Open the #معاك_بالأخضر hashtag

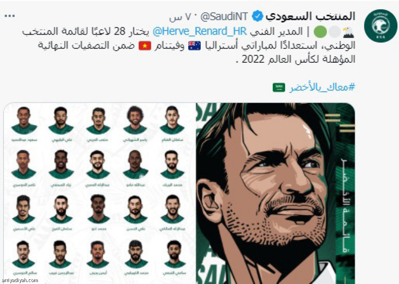[322, 87]
